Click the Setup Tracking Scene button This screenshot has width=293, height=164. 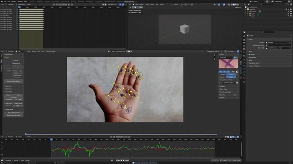click(14, 115)
